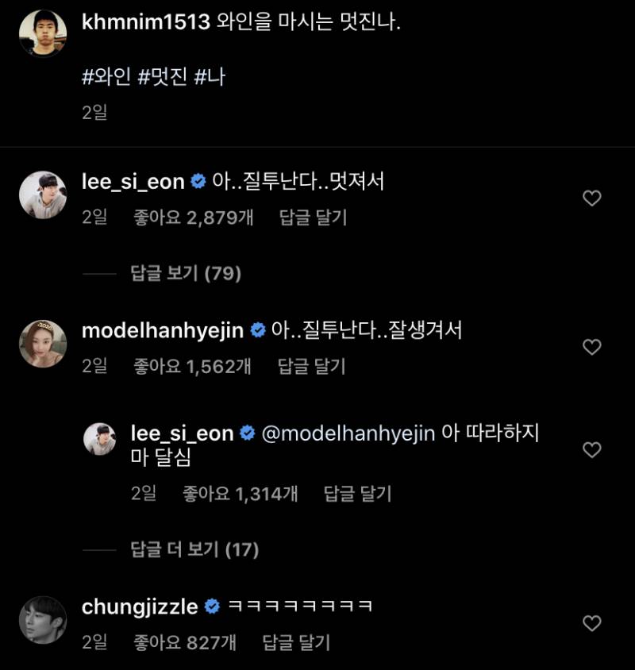The height and width of the screenshot is (670, 635).
Task: Open lee_si_eon's avatar on top comment
Action: [43, 194]
